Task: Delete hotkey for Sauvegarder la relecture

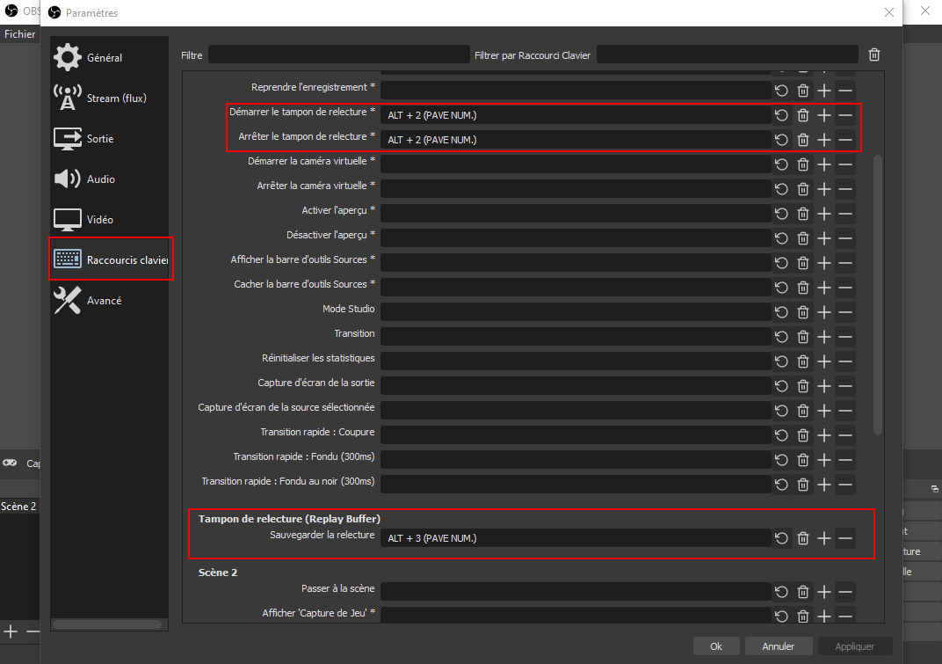Action: (x=802, y=539)
